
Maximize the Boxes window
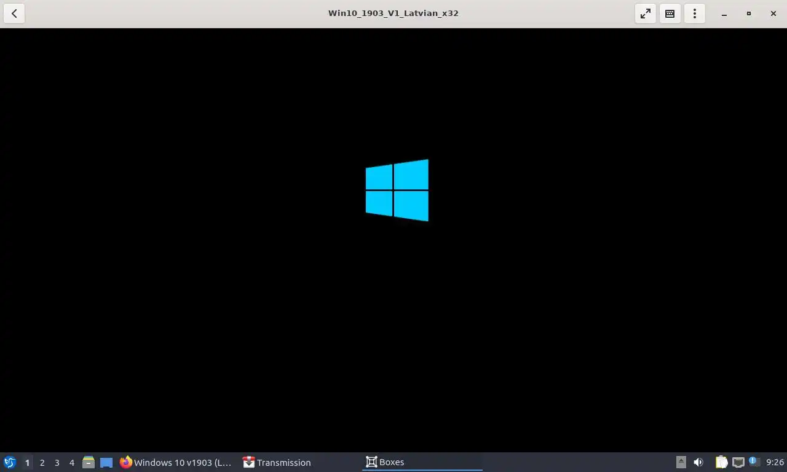tap(749, 14)
